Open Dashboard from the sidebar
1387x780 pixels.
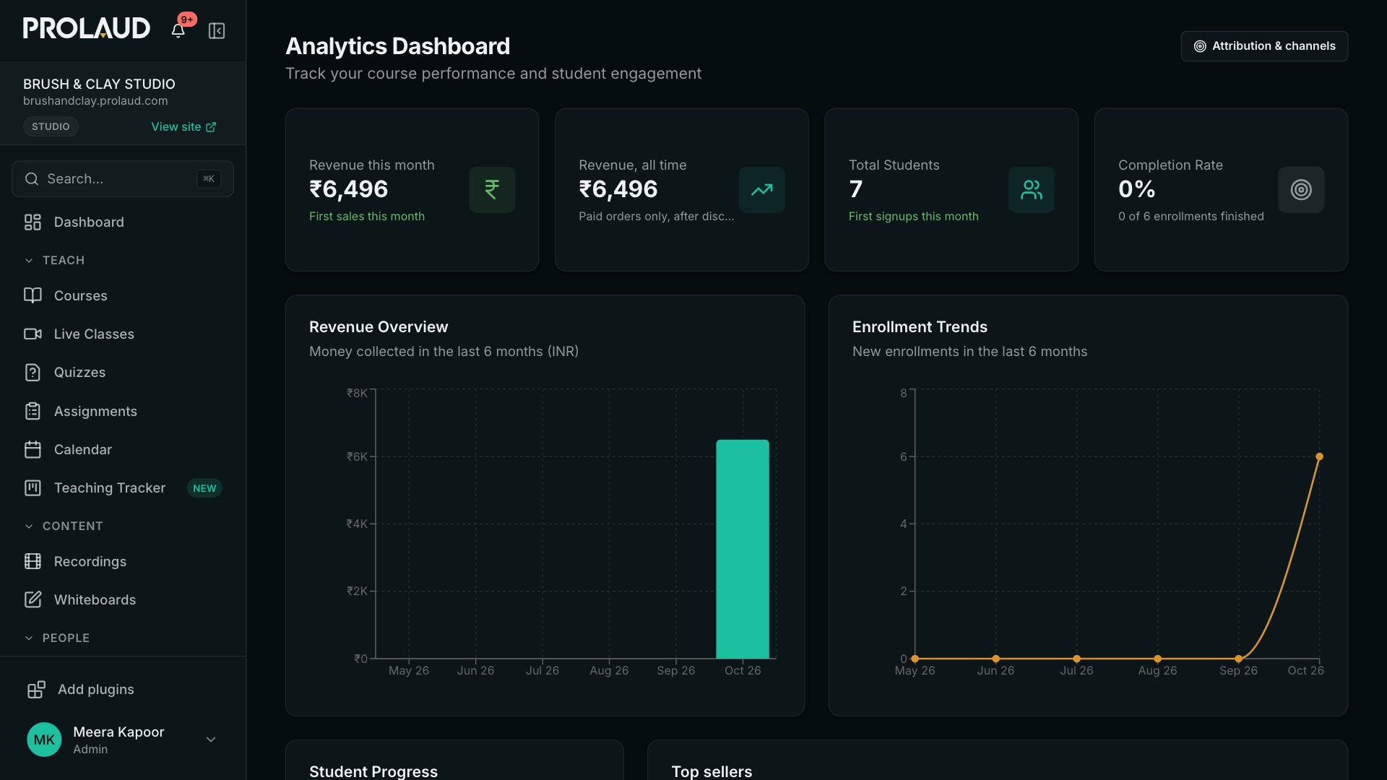point(123,222)
